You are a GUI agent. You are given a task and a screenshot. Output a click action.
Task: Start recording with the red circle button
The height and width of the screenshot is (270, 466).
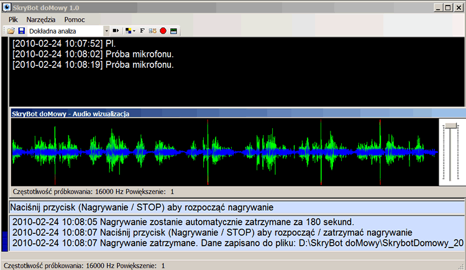(163, 30)
